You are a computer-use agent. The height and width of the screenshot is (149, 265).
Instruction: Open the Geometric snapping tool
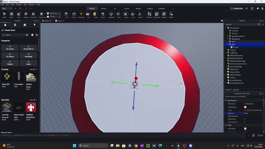click(42, 15)
